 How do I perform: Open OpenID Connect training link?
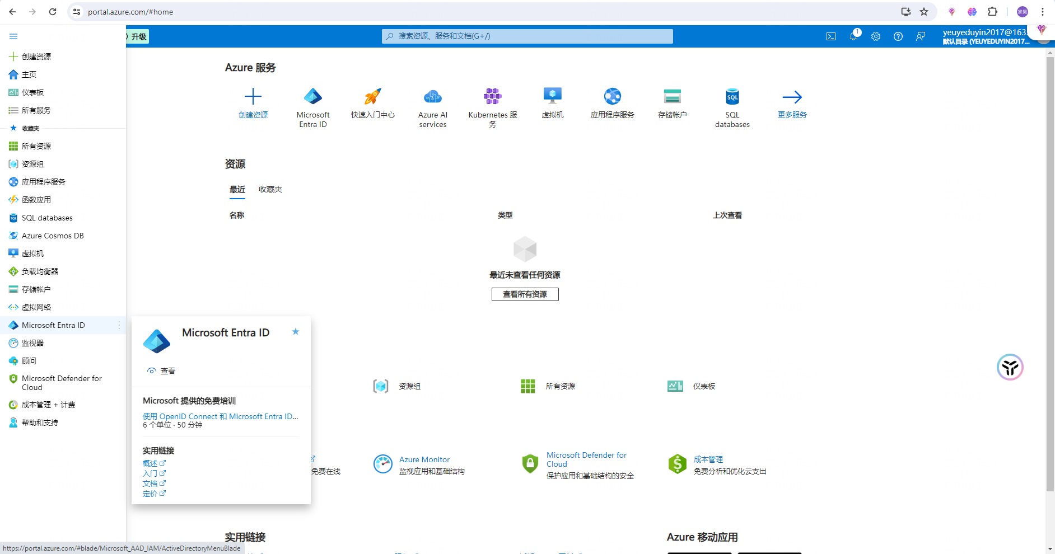point(221,416)
